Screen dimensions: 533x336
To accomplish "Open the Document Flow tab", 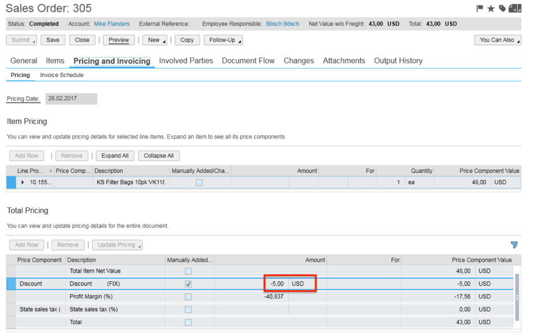I will [248, 61].
